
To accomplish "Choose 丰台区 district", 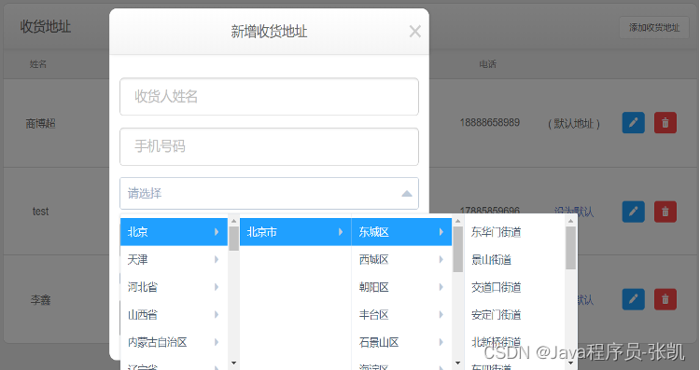I will click(401, 315).
